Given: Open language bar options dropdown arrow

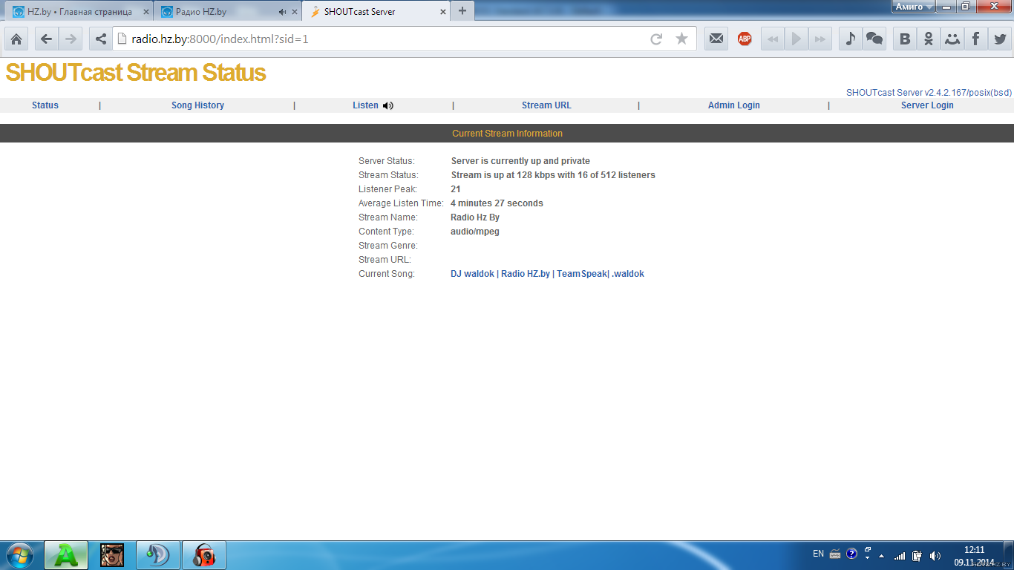Looking at the screenshot, I should tap(867, 558).
